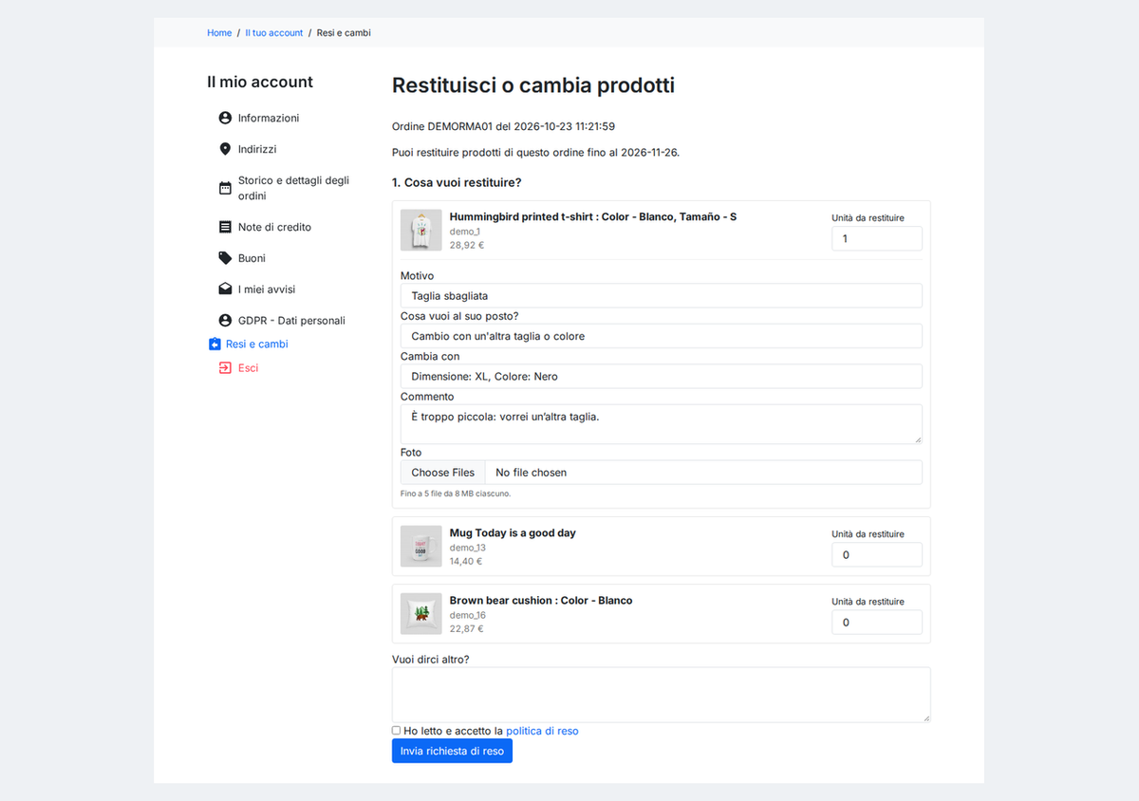This screenshot has width=1139, height=801.
Task: Click the red Esci logout icon
Action: (225, 367)
